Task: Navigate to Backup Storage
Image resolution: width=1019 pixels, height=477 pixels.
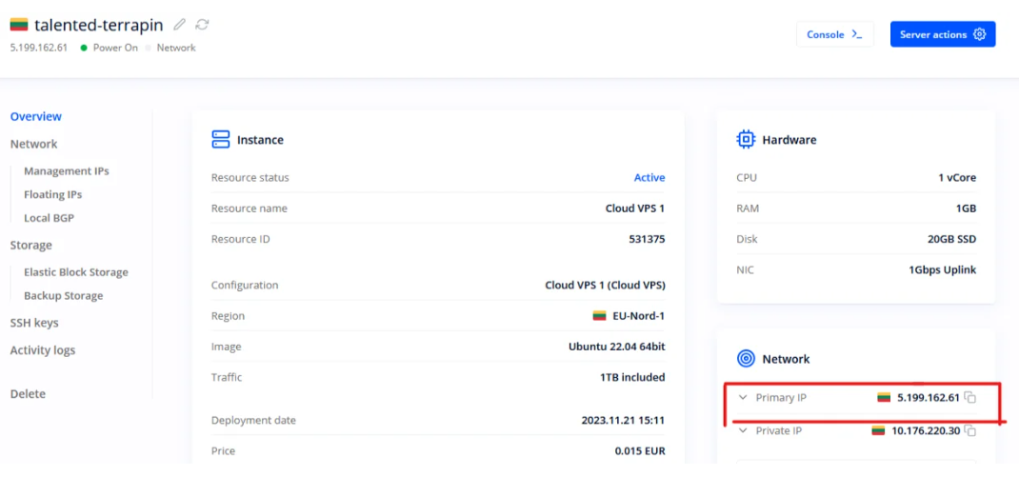Action: (64, 296)
